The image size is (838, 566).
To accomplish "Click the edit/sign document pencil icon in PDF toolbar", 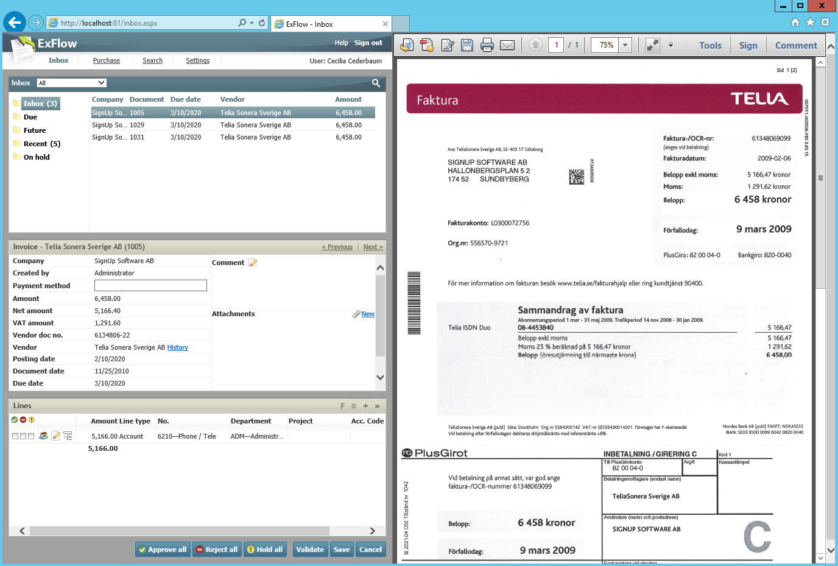I will 448,45.
